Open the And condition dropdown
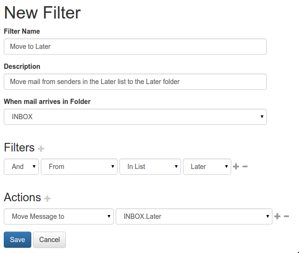The image size is (299, 253). [x=21, y=167]
